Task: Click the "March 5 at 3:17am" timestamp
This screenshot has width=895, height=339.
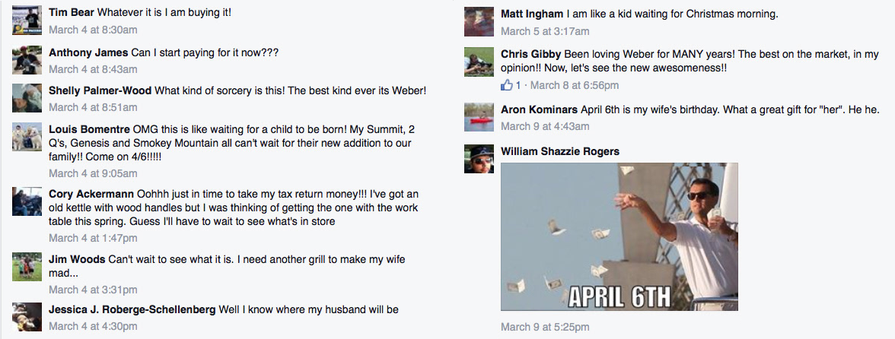Action: 545,31
